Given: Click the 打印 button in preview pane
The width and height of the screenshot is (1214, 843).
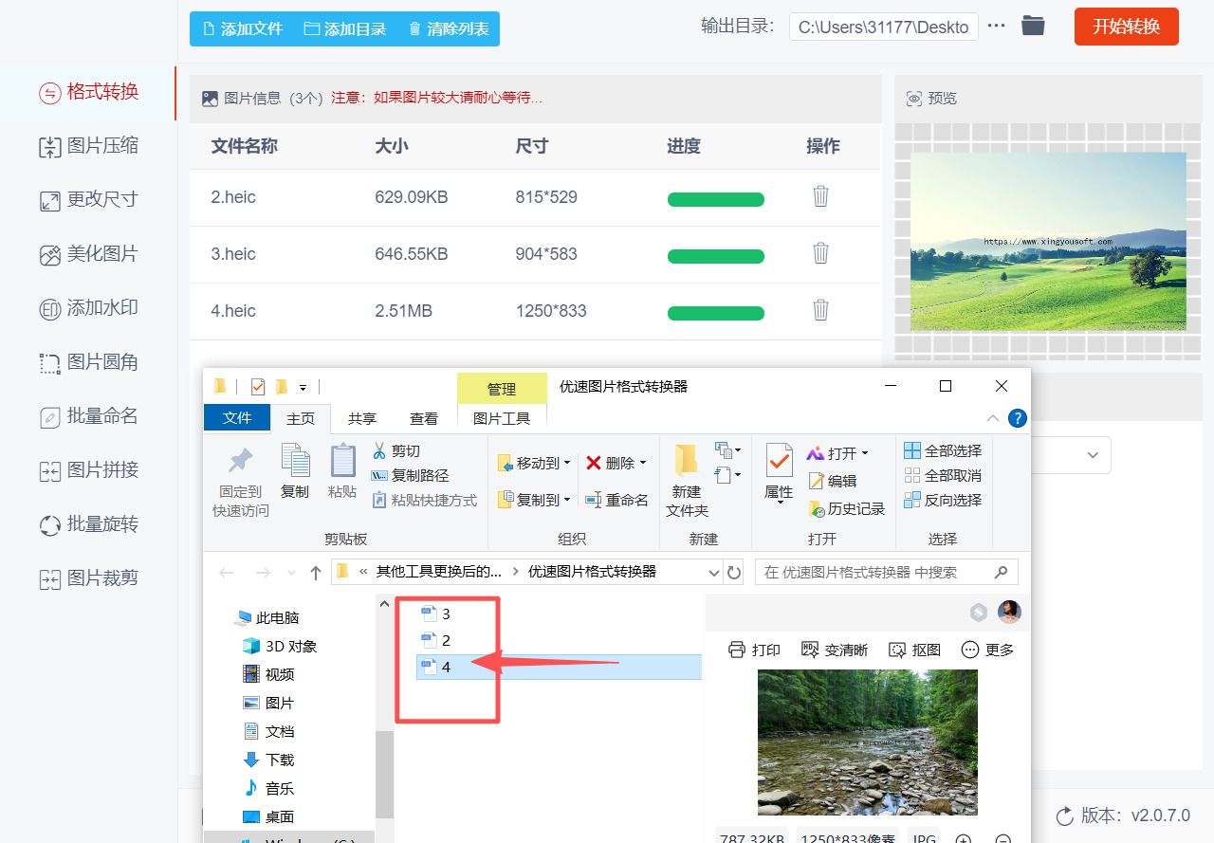Looking at the screenshot, I should (754, 650).
